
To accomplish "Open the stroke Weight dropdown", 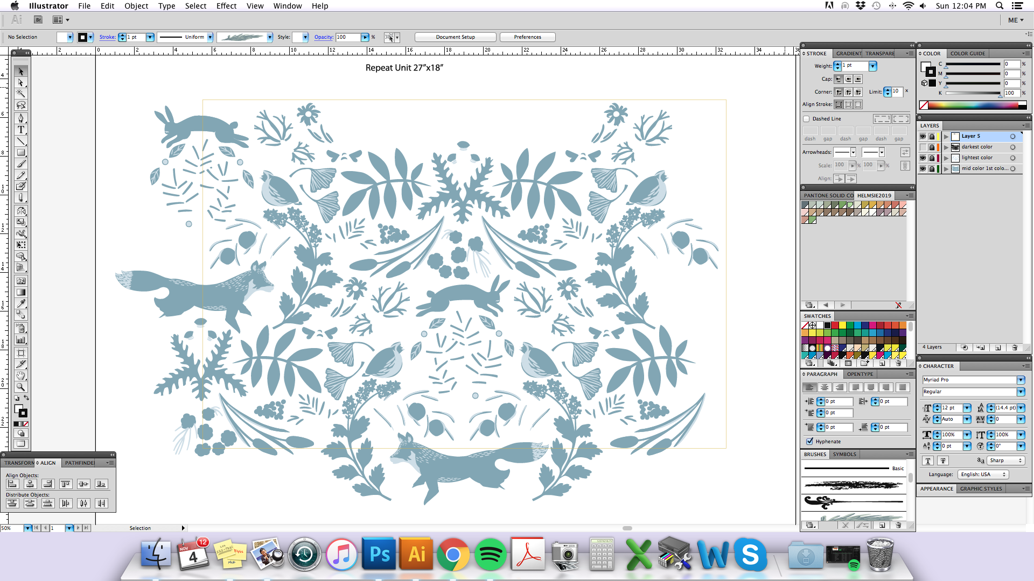I will 872,66.
